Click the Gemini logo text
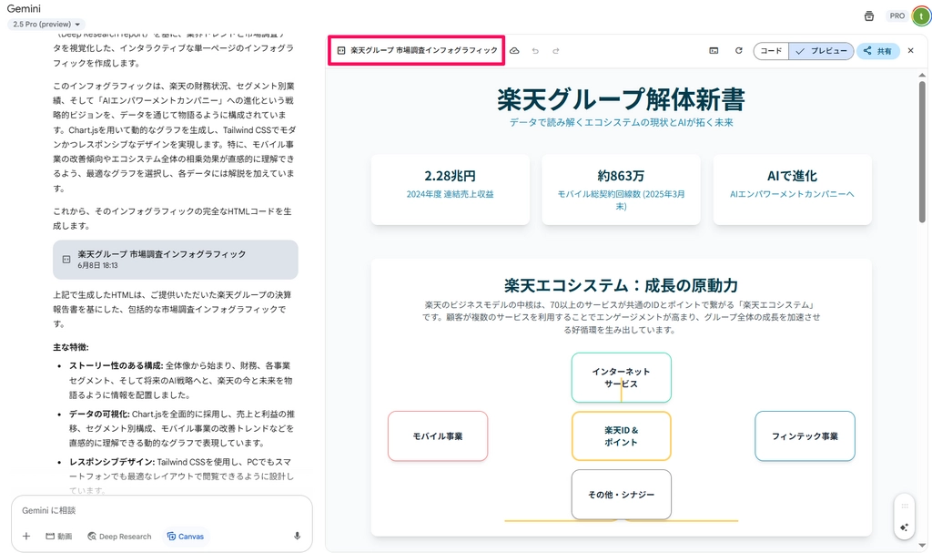 pos(24,8)
